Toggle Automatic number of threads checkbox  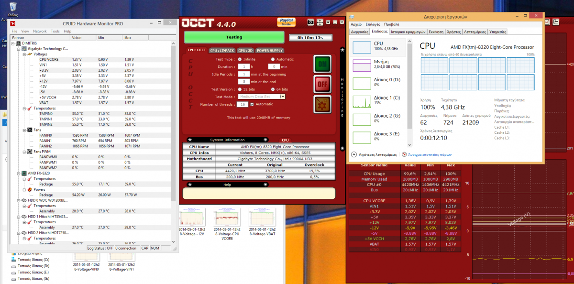pos(252,104)
